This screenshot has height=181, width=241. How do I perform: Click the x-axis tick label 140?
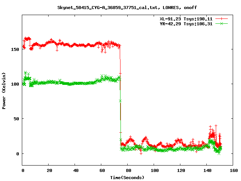point(207,170)
